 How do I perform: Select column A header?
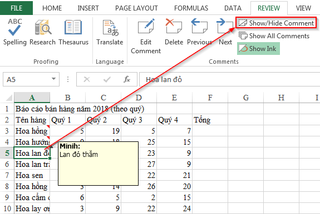[x=32, y=98]
